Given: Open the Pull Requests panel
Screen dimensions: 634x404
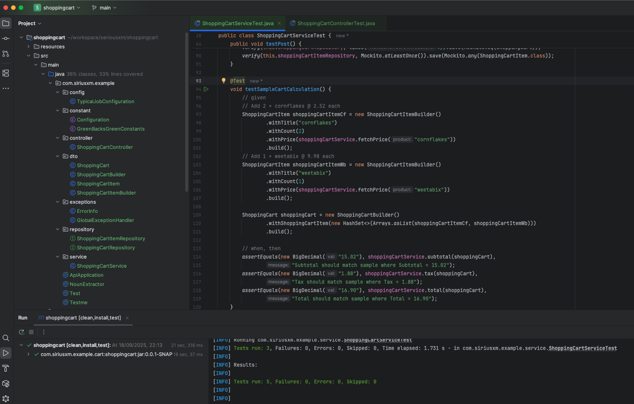Looking at the screenshot, I should point(6,54).
